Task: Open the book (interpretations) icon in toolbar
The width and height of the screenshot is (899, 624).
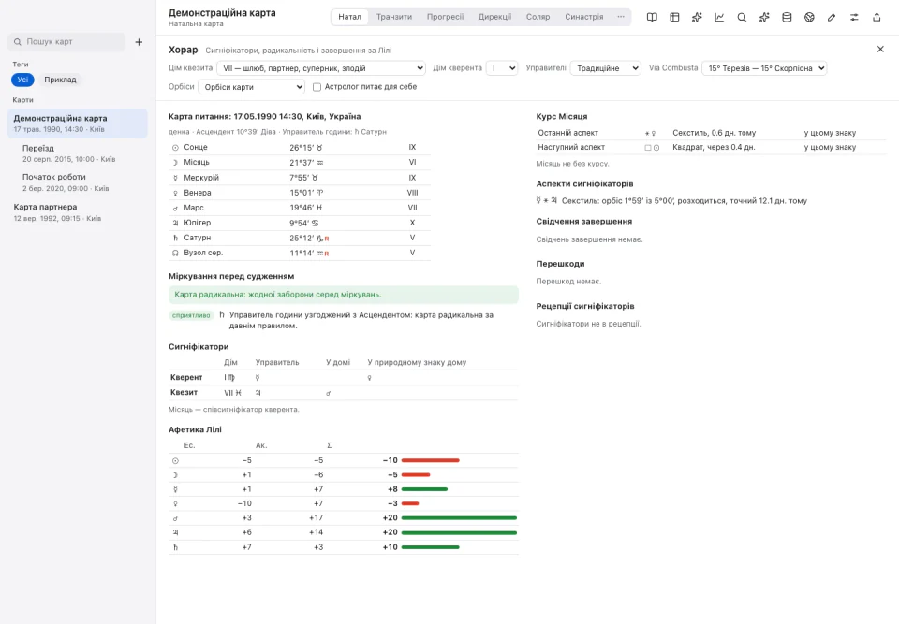Action: click(x=652, y=17)
